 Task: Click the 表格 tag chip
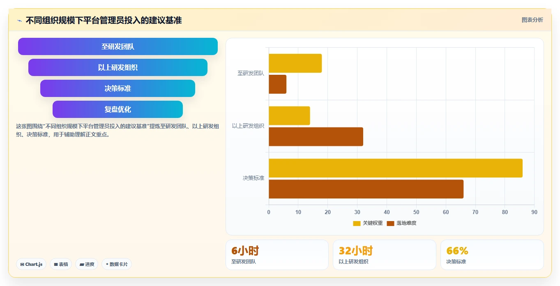(61, 264)
